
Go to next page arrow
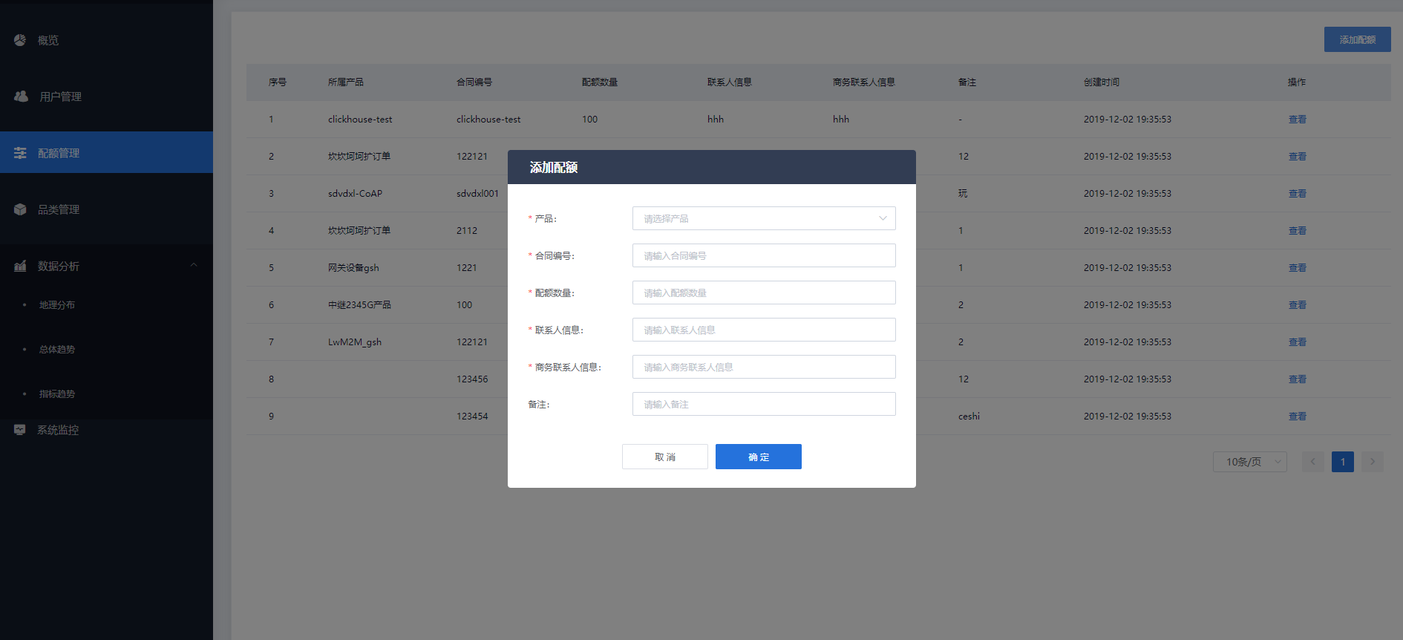point(1372,462)
